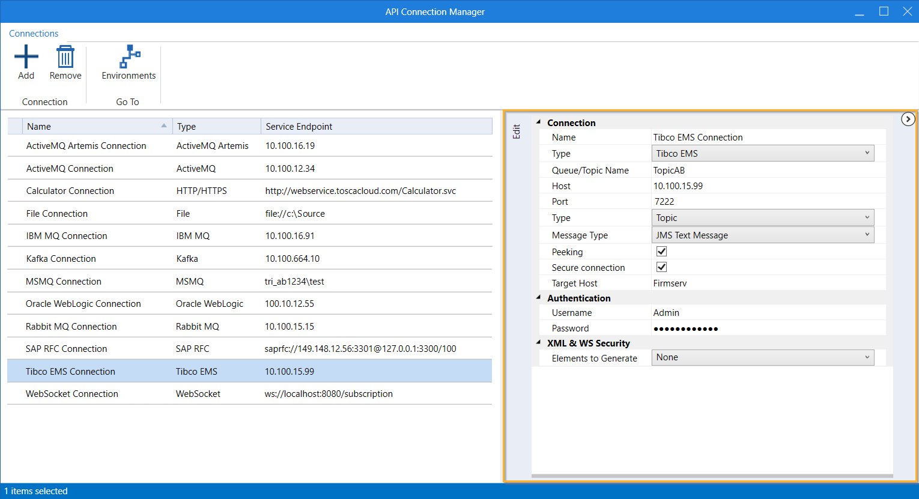Click the Username field containing Admin
Viewport: 919px width, 499px height.
(768, 313)
